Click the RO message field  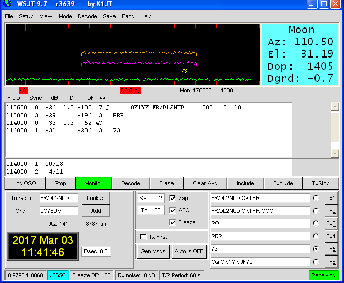(x=260, y=223)
